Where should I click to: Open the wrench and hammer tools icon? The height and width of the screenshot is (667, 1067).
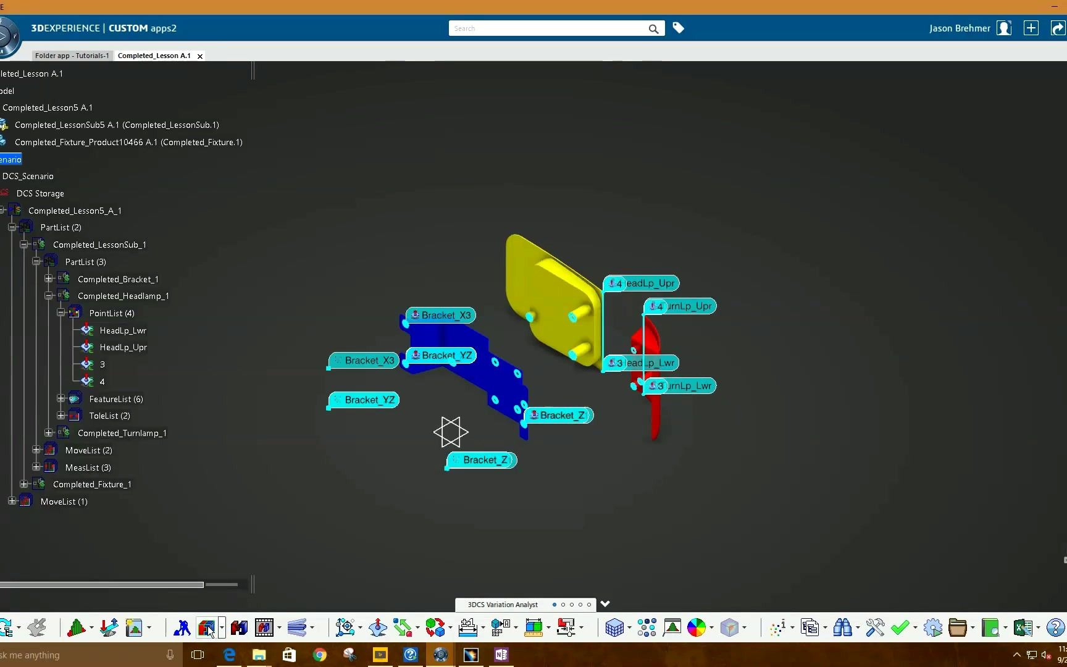(874, 627)
